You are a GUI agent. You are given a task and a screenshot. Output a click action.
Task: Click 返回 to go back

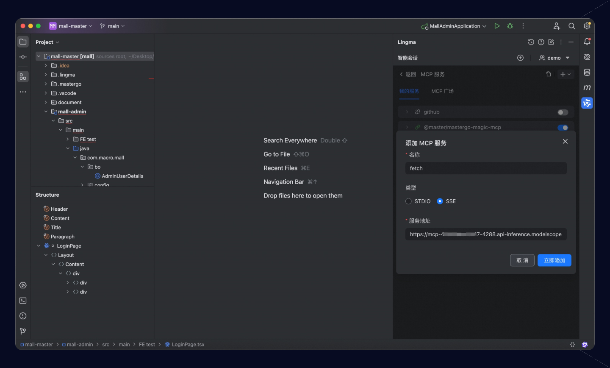point(408,74)
